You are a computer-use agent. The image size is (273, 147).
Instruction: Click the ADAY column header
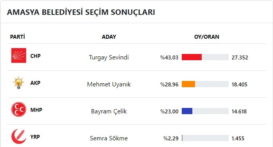pyautogui.click(x=109, y=37)
